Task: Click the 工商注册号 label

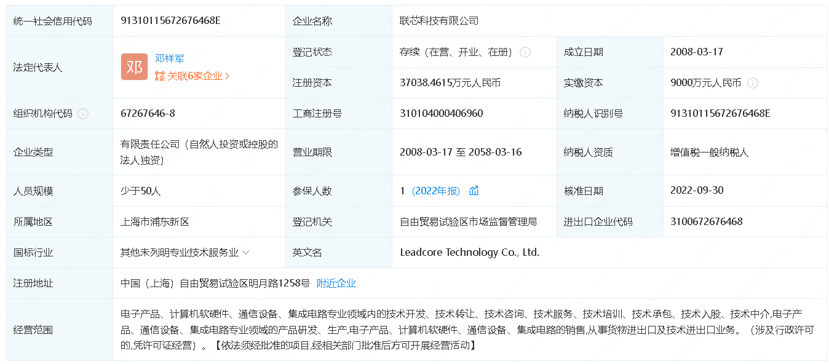Action: click(x=317, y=114)
